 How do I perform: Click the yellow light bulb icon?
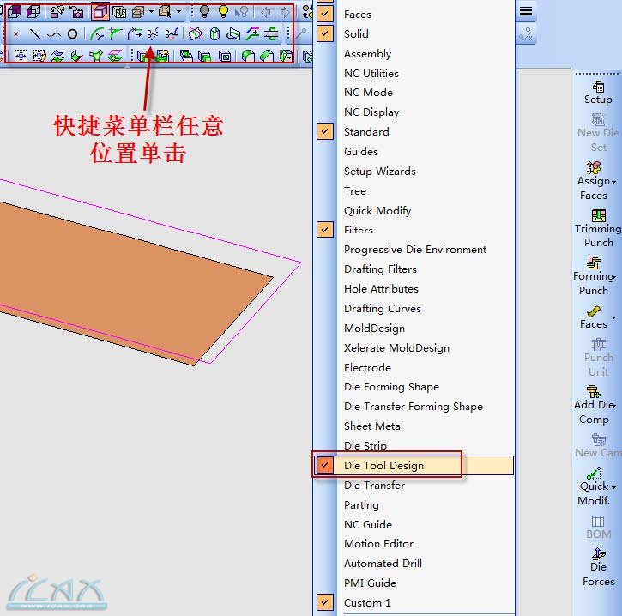(x=223, y=12)
